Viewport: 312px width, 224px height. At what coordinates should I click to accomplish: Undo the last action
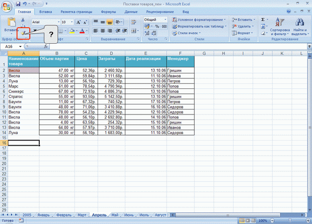click(x=25, y=4)
